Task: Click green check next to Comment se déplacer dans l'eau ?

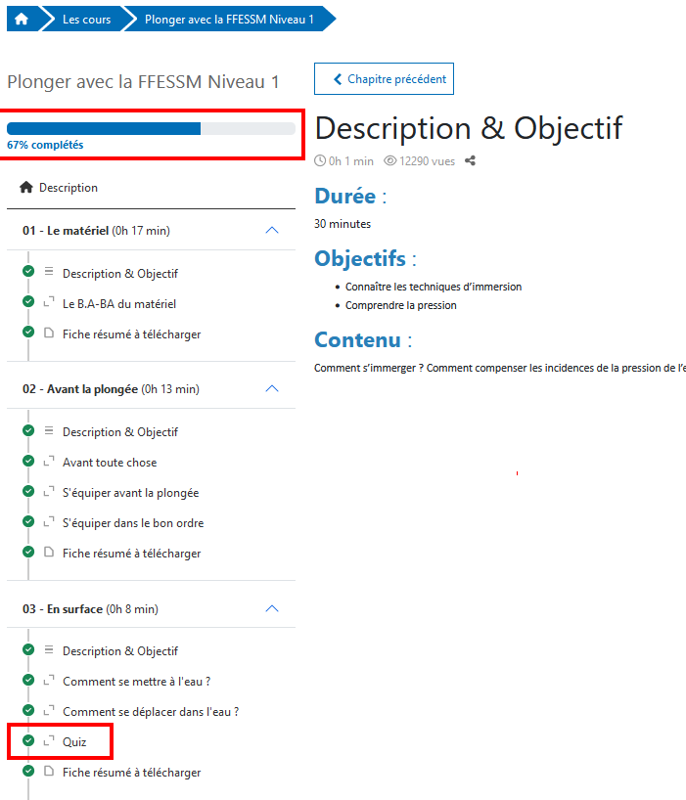Action: [x=28, y=710]
